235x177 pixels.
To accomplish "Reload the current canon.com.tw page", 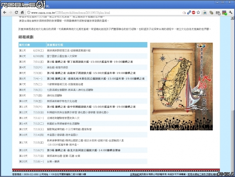I will click(16, 12).
